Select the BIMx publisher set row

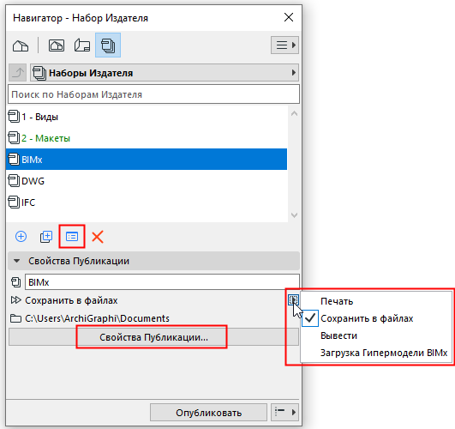coord(147,160)
